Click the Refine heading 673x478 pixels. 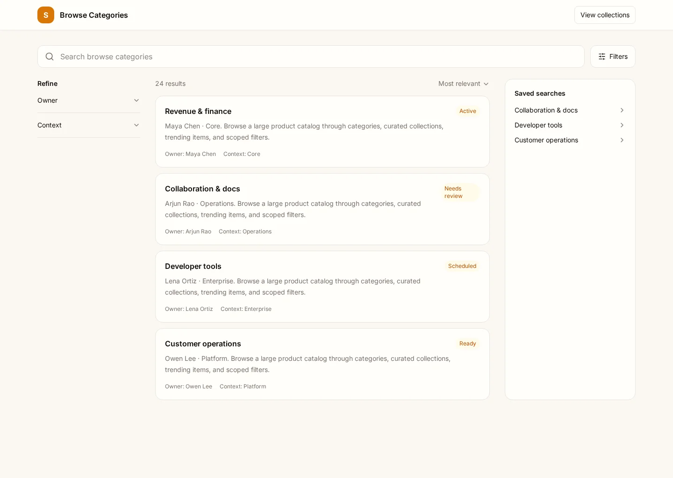47,84
